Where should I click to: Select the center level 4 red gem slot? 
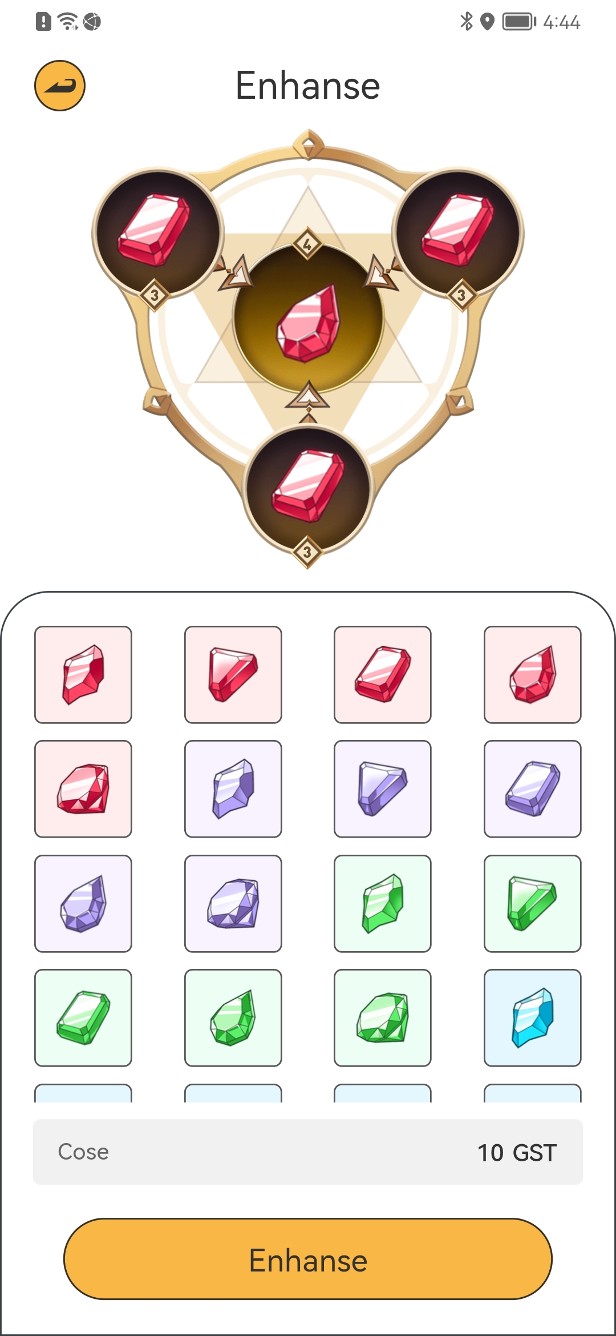308,317
